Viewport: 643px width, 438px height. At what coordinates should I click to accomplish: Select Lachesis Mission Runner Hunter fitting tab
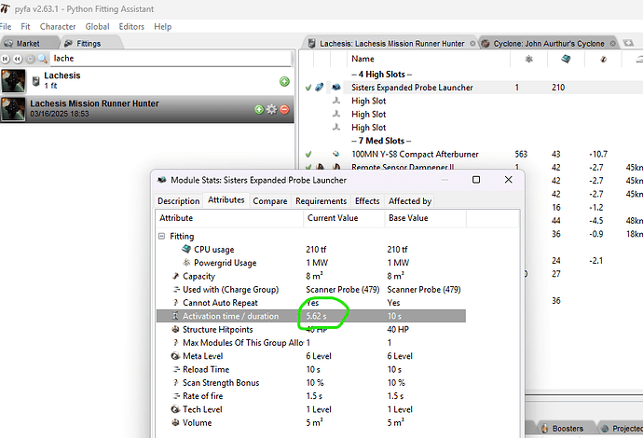(x=391, y=44)
